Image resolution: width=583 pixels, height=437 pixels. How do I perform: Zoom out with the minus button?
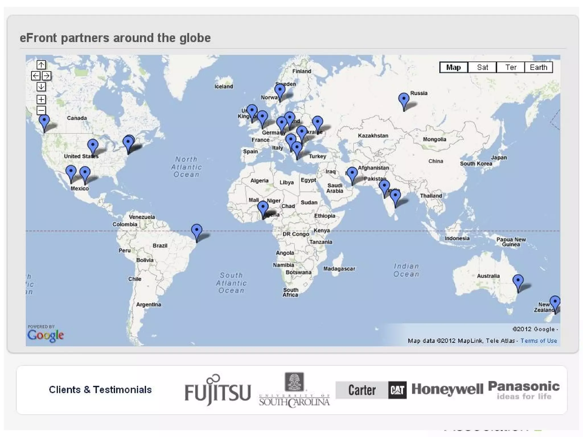point(41,110)
